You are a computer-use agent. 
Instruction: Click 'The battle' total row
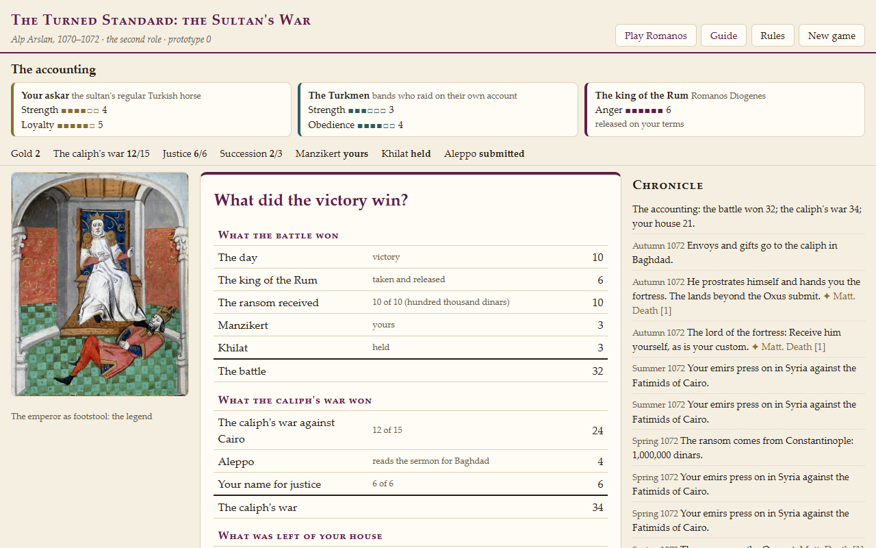[411, 371]
